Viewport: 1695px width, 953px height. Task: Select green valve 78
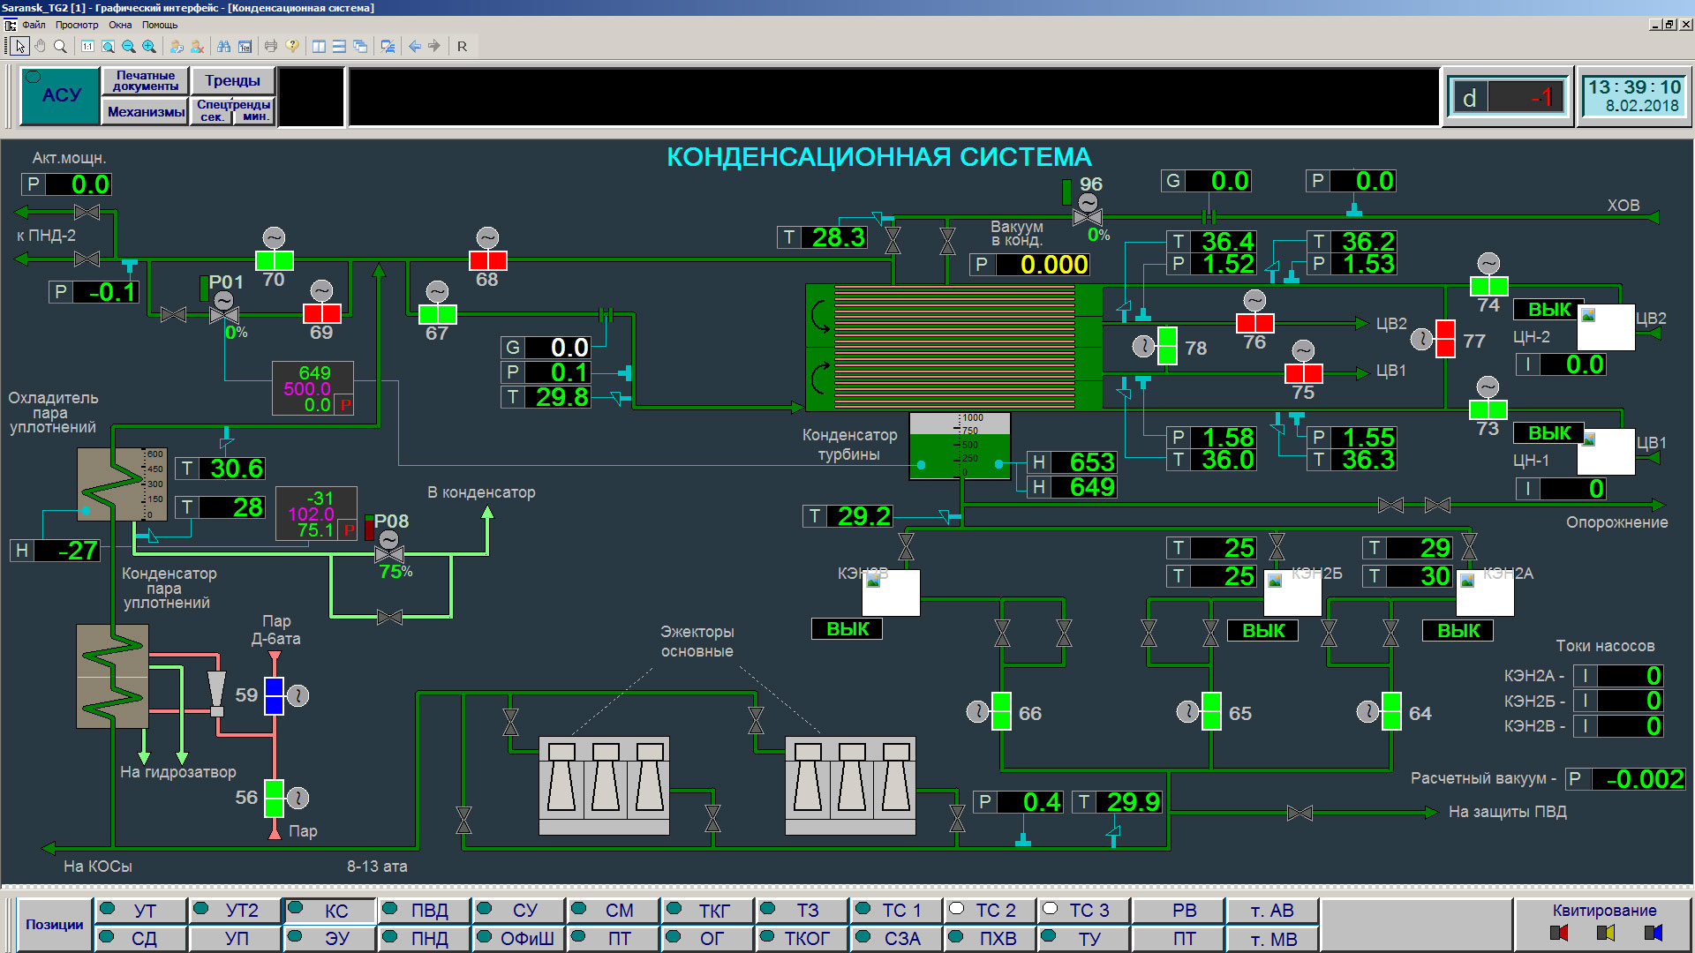click(x=1166, y=346)
